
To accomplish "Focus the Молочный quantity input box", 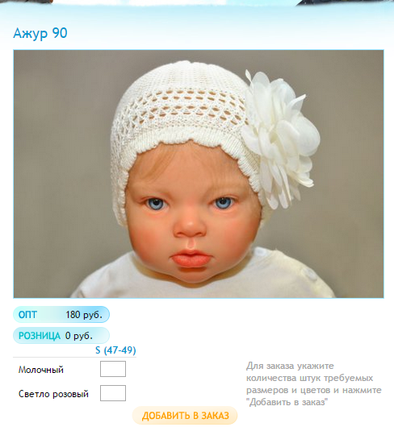I will [113, 369].
